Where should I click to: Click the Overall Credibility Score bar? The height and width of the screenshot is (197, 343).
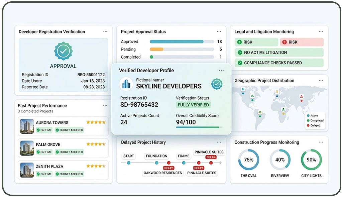[199, 127]
